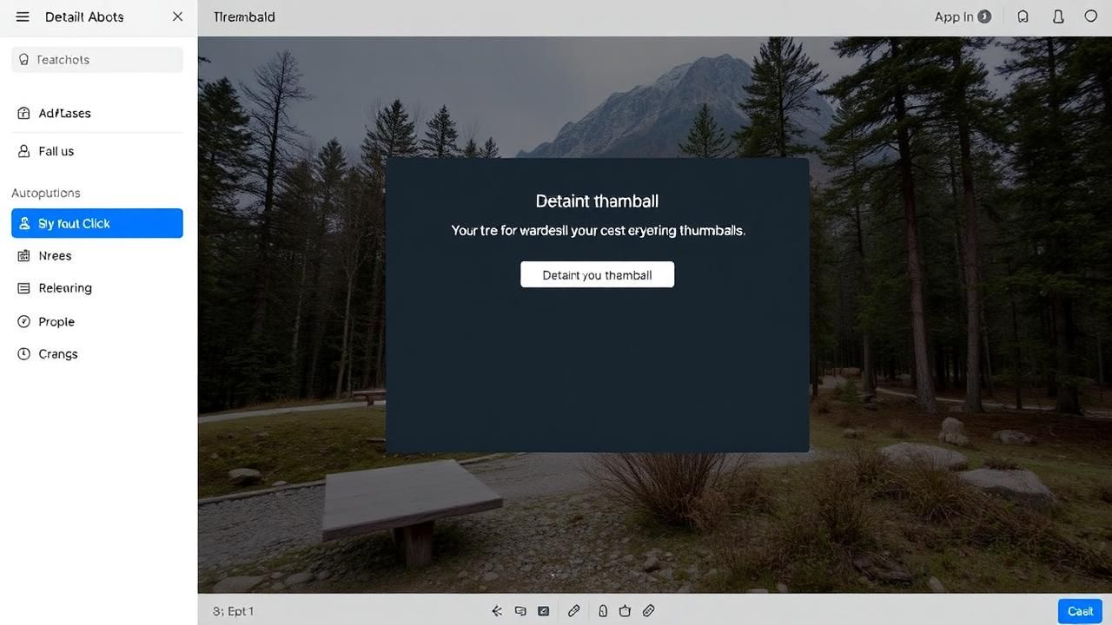Click the blue Caelt button
Screen dimensions: 1112x625
click(1080, 611)
